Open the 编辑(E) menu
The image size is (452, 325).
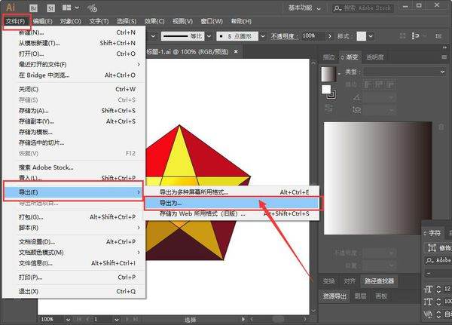tap(44, 21)
